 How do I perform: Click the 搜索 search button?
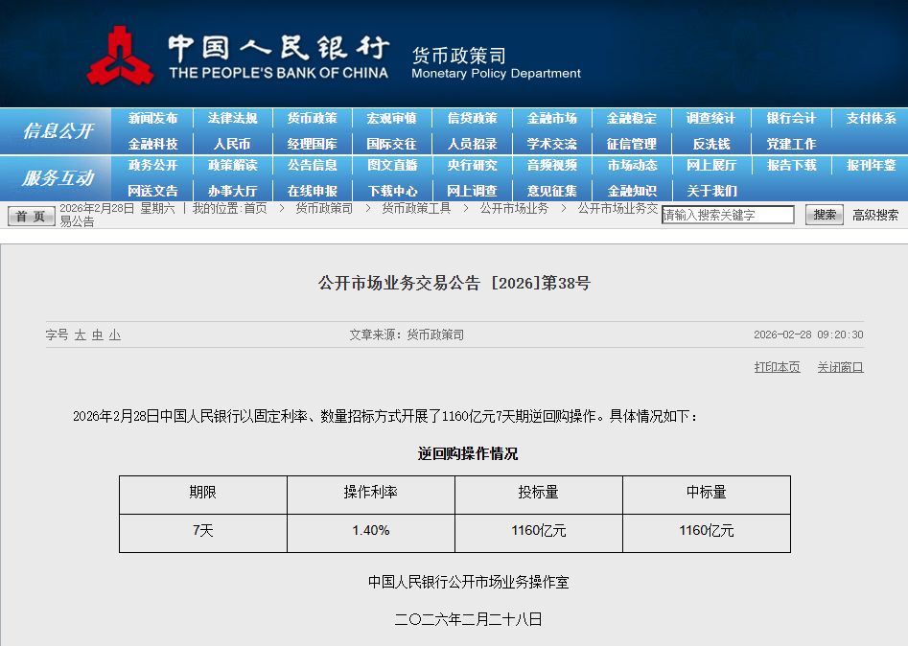click(824, 215)
